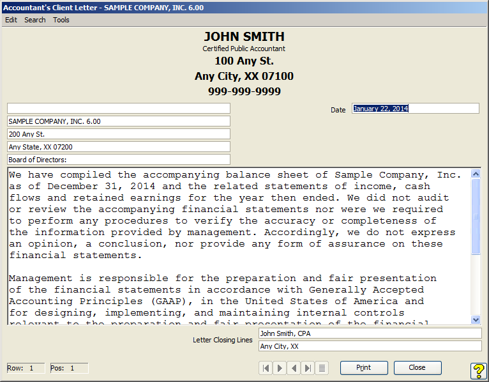Click the Date field showing January 22, 2014

pos(415,109)
